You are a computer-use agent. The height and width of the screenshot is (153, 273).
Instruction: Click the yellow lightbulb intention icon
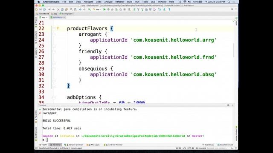coord(58,28)
